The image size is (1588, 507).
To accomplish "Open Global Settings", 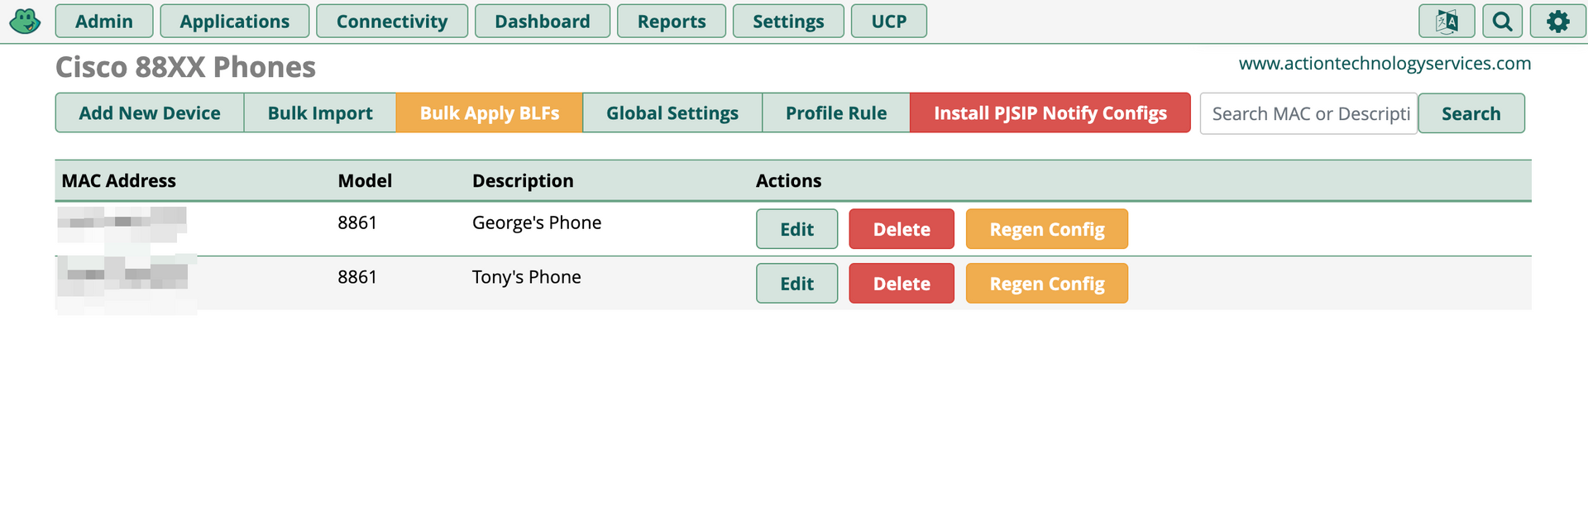I will pos(672,113).
